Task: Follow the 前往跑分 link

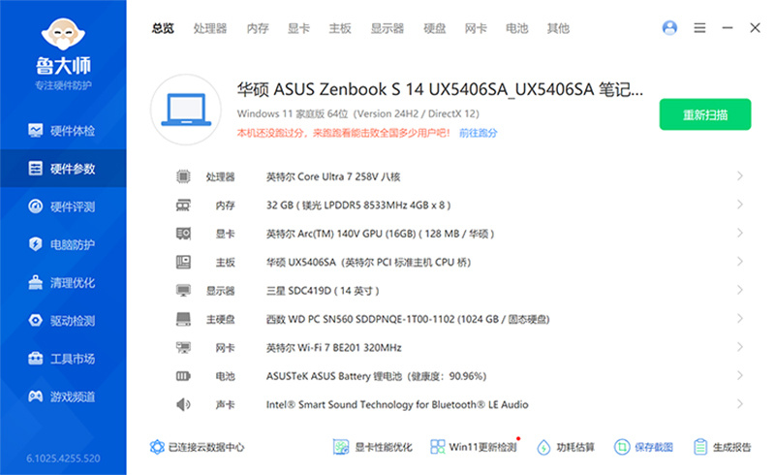Action: coord(479,133)
